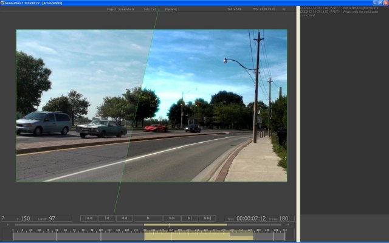The image size is (389, 243).
Task: Click the Length value 97
Action: pyautogui.click(x=52, y=219)
